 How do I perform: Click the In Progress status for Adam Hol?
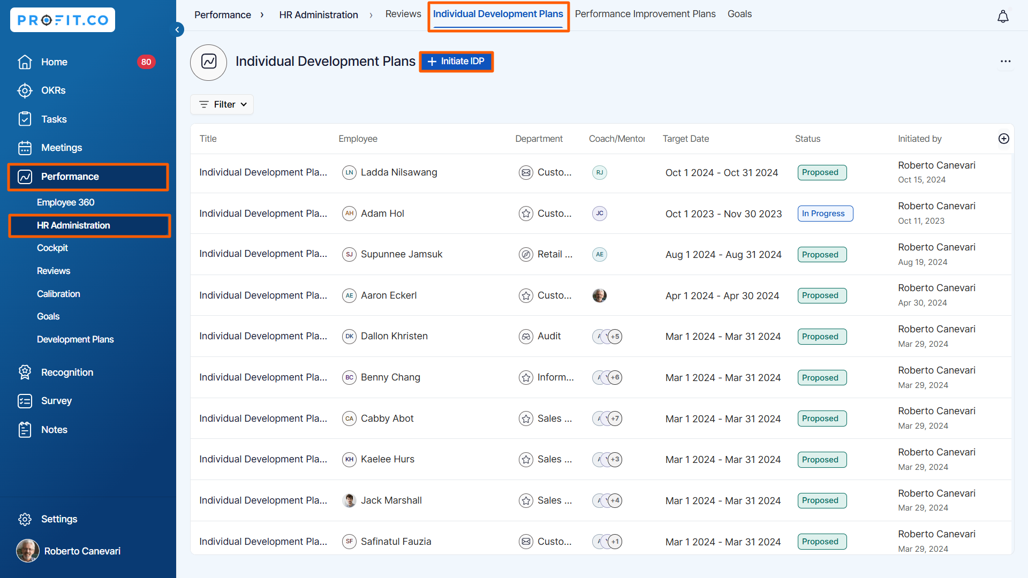pyautogui.click(x=825, y=214)
